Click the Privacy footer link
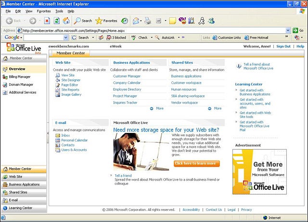Image resolution: width=308 pixels, height=222 pixels. click(x=246, y=210)
